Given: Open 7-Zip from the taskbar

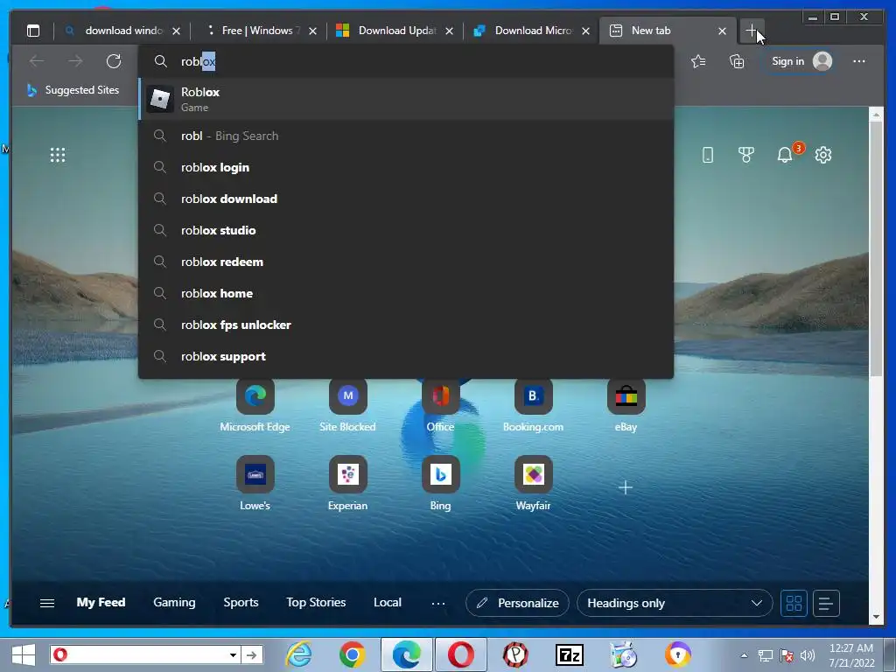Looking at the screenshot, I should 569,654.
